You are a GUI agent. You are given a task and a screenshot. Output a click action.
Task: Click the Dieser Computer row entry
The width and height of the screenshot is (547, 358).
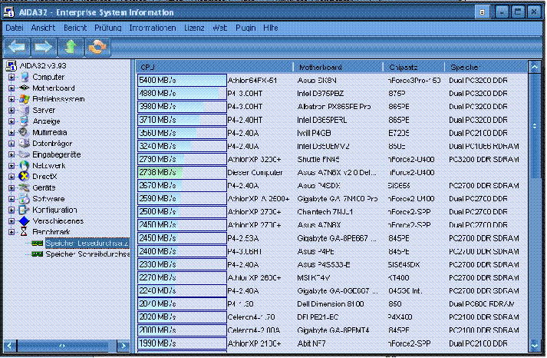coord(255,173)
